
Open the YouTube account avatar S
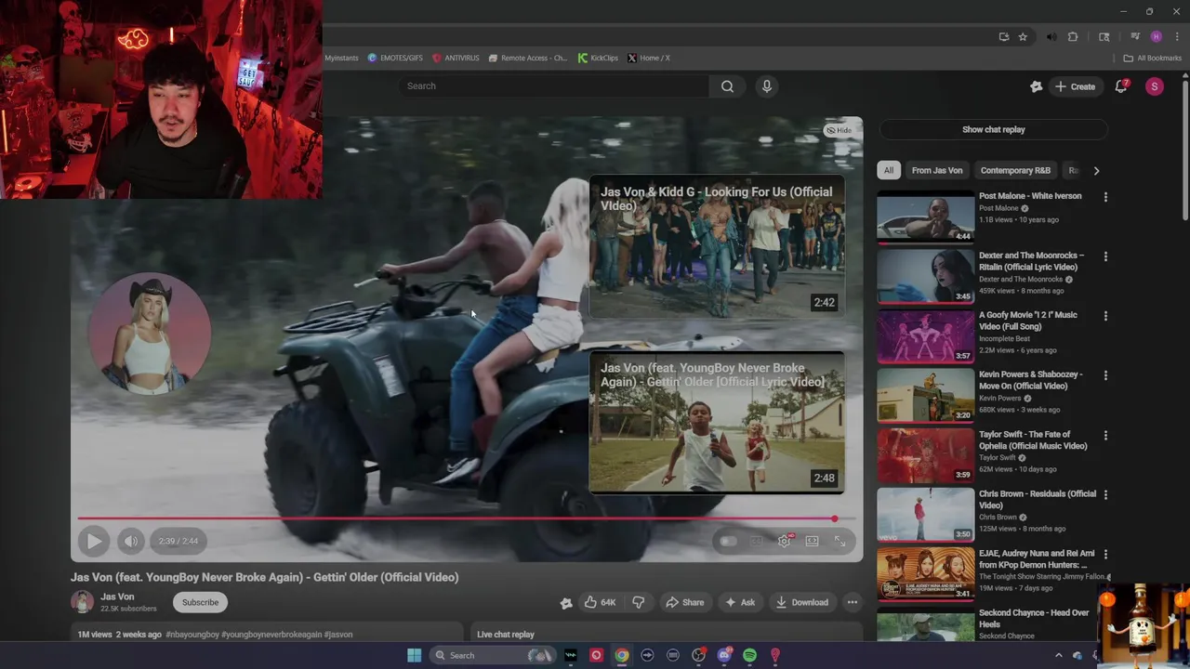click(1154, 86)
